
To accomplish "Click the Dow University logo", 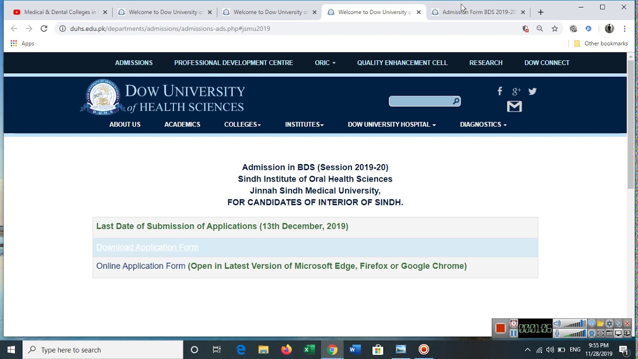I will point(162,97).
